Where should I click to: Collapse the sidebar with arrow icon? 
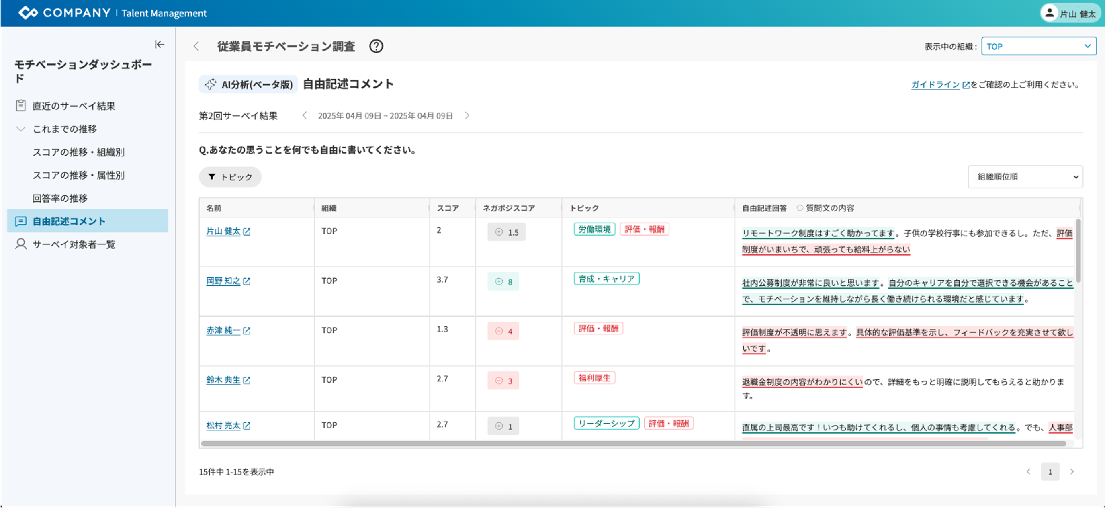pyautogui.click(x=159, y=44)
